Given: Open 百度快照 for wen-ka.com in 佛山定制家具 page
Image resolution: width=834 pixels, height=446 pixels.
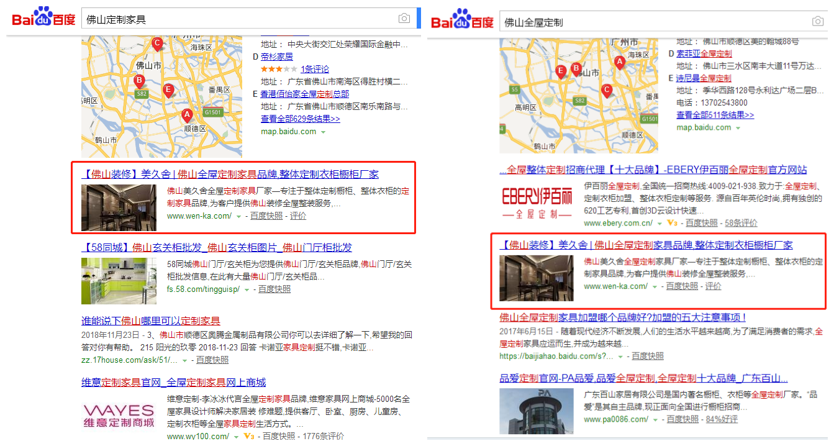Looking at the screenshot, I should (x=266, y=216).
